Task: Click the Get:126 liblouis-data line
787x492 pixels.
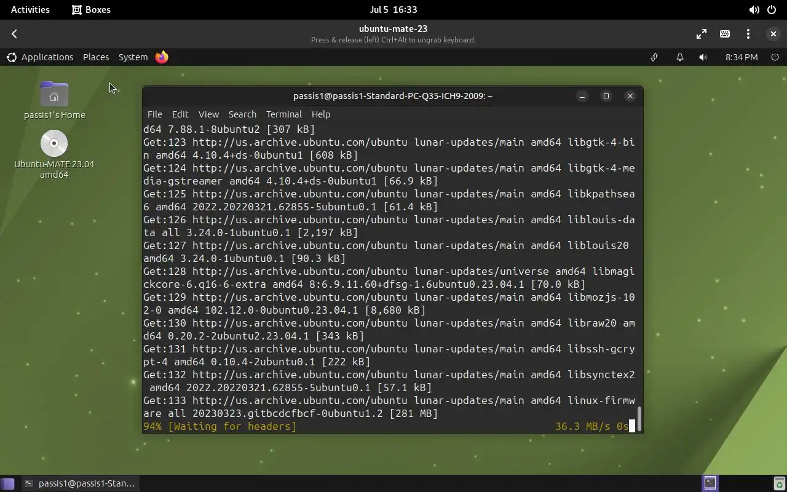Action: coord(389,226)
